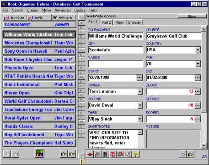Click SCORE3 ellipsis button
209x165 pixels.
click(198, 119)
